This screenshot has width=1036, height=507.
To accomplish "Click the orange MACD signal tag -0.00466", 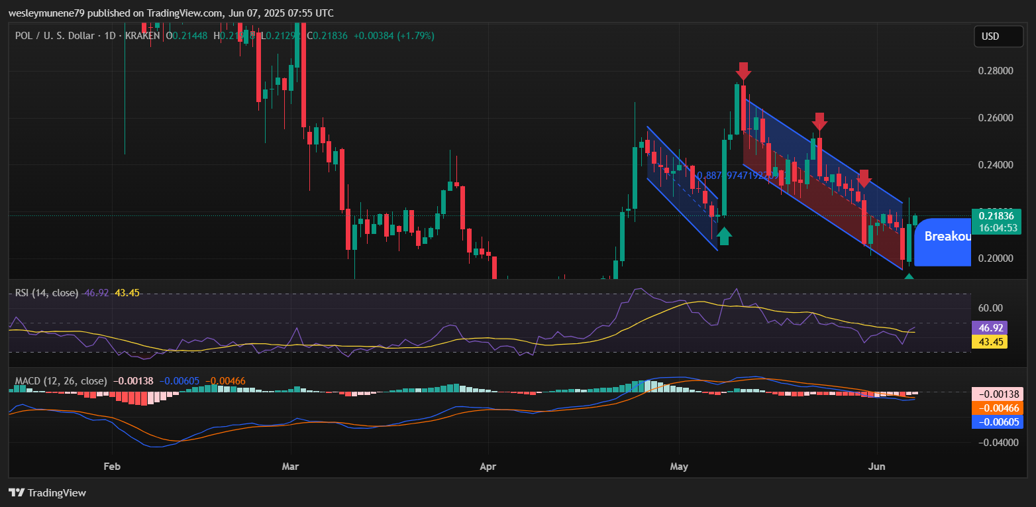I will point(996,408).
